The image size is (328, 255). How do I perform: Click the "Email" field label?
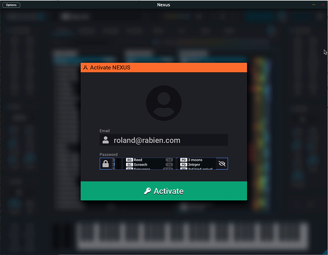point(105,131)
